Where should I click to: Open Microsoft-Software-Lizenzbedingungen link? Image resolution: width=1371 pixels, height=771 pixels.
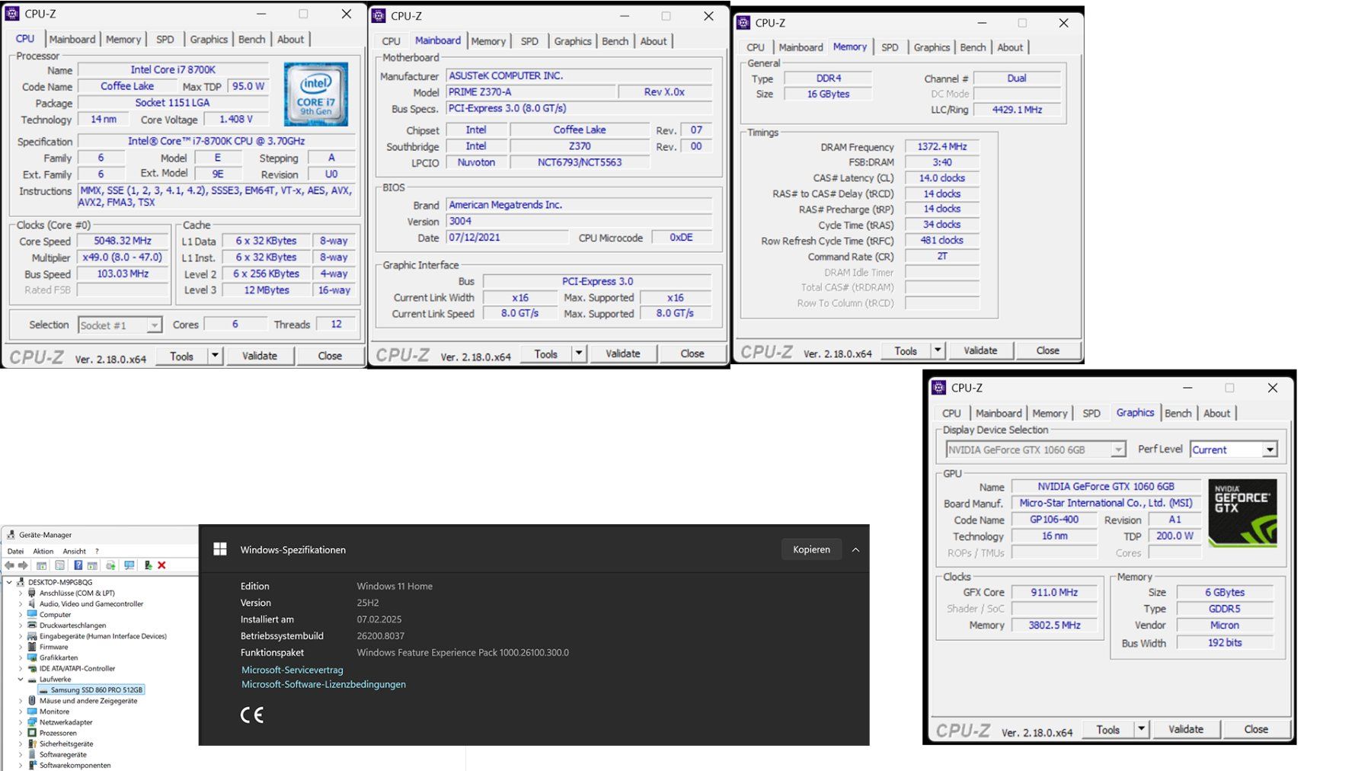pos(324,684)
